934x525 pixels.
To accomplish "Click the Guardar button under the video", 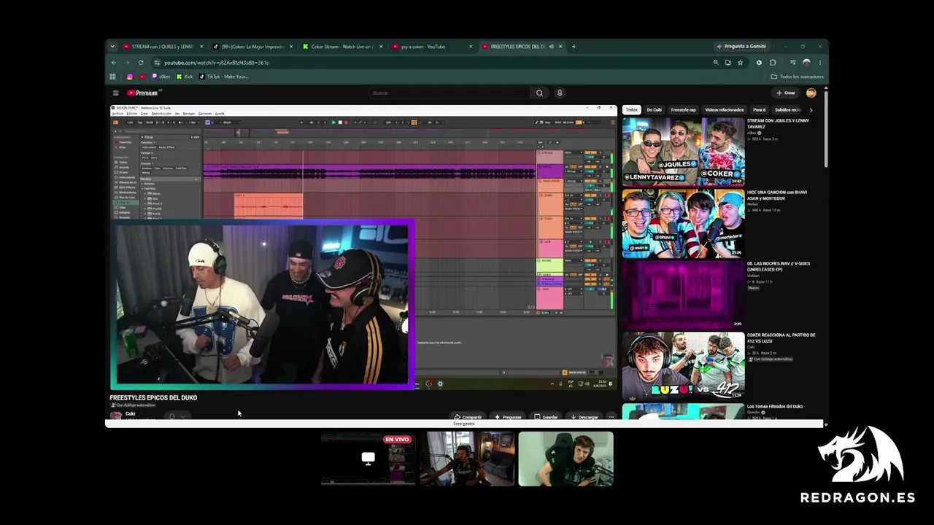I will (x=546, y=417).
